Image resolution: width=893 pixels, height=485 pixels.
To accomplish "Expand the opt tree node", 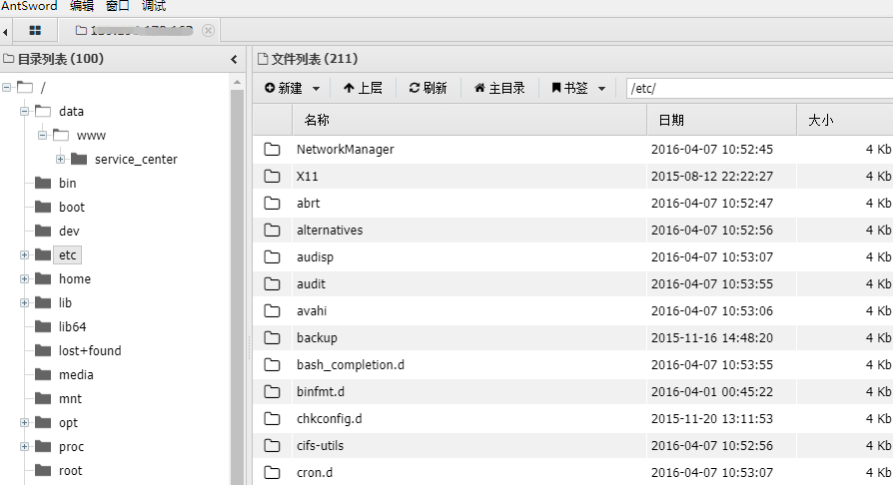I will [x=25, y=422].
